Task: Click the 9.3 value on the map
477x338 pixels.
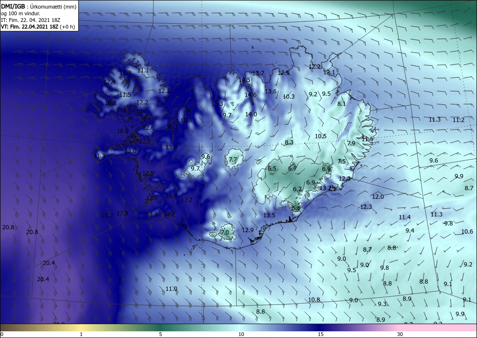Action: 382,304
